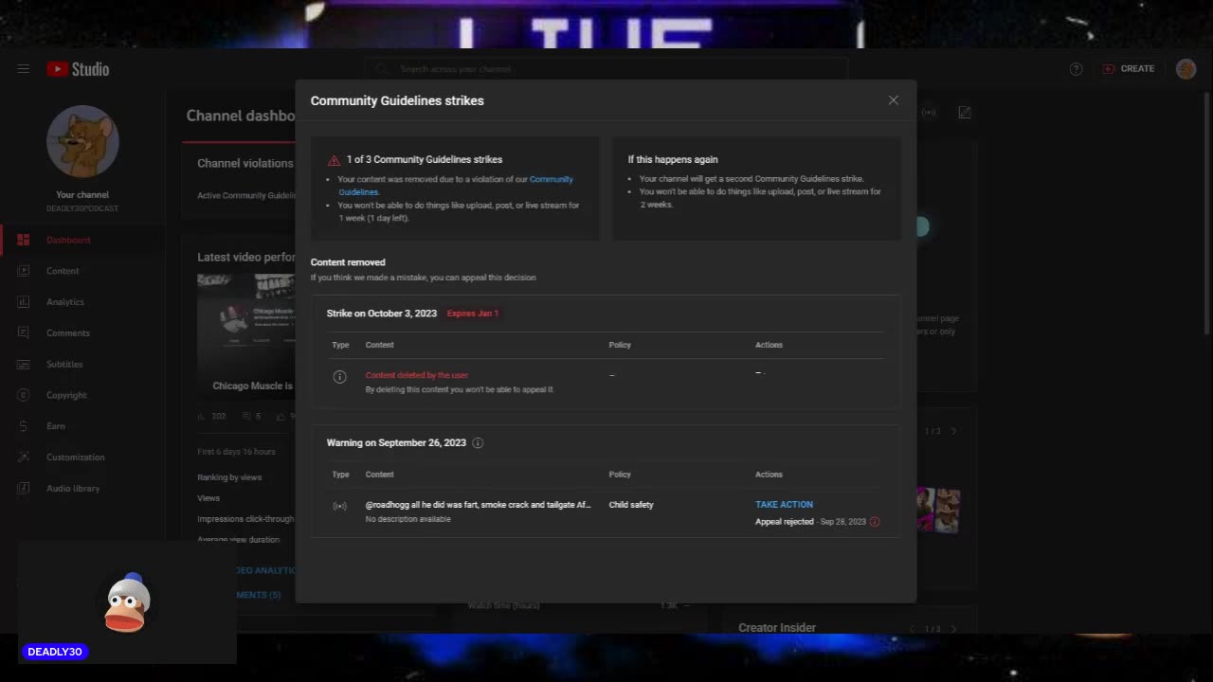Open Comments in the sidebar
The width and height of the screenshot is (1213, 682).
[68, 333]
